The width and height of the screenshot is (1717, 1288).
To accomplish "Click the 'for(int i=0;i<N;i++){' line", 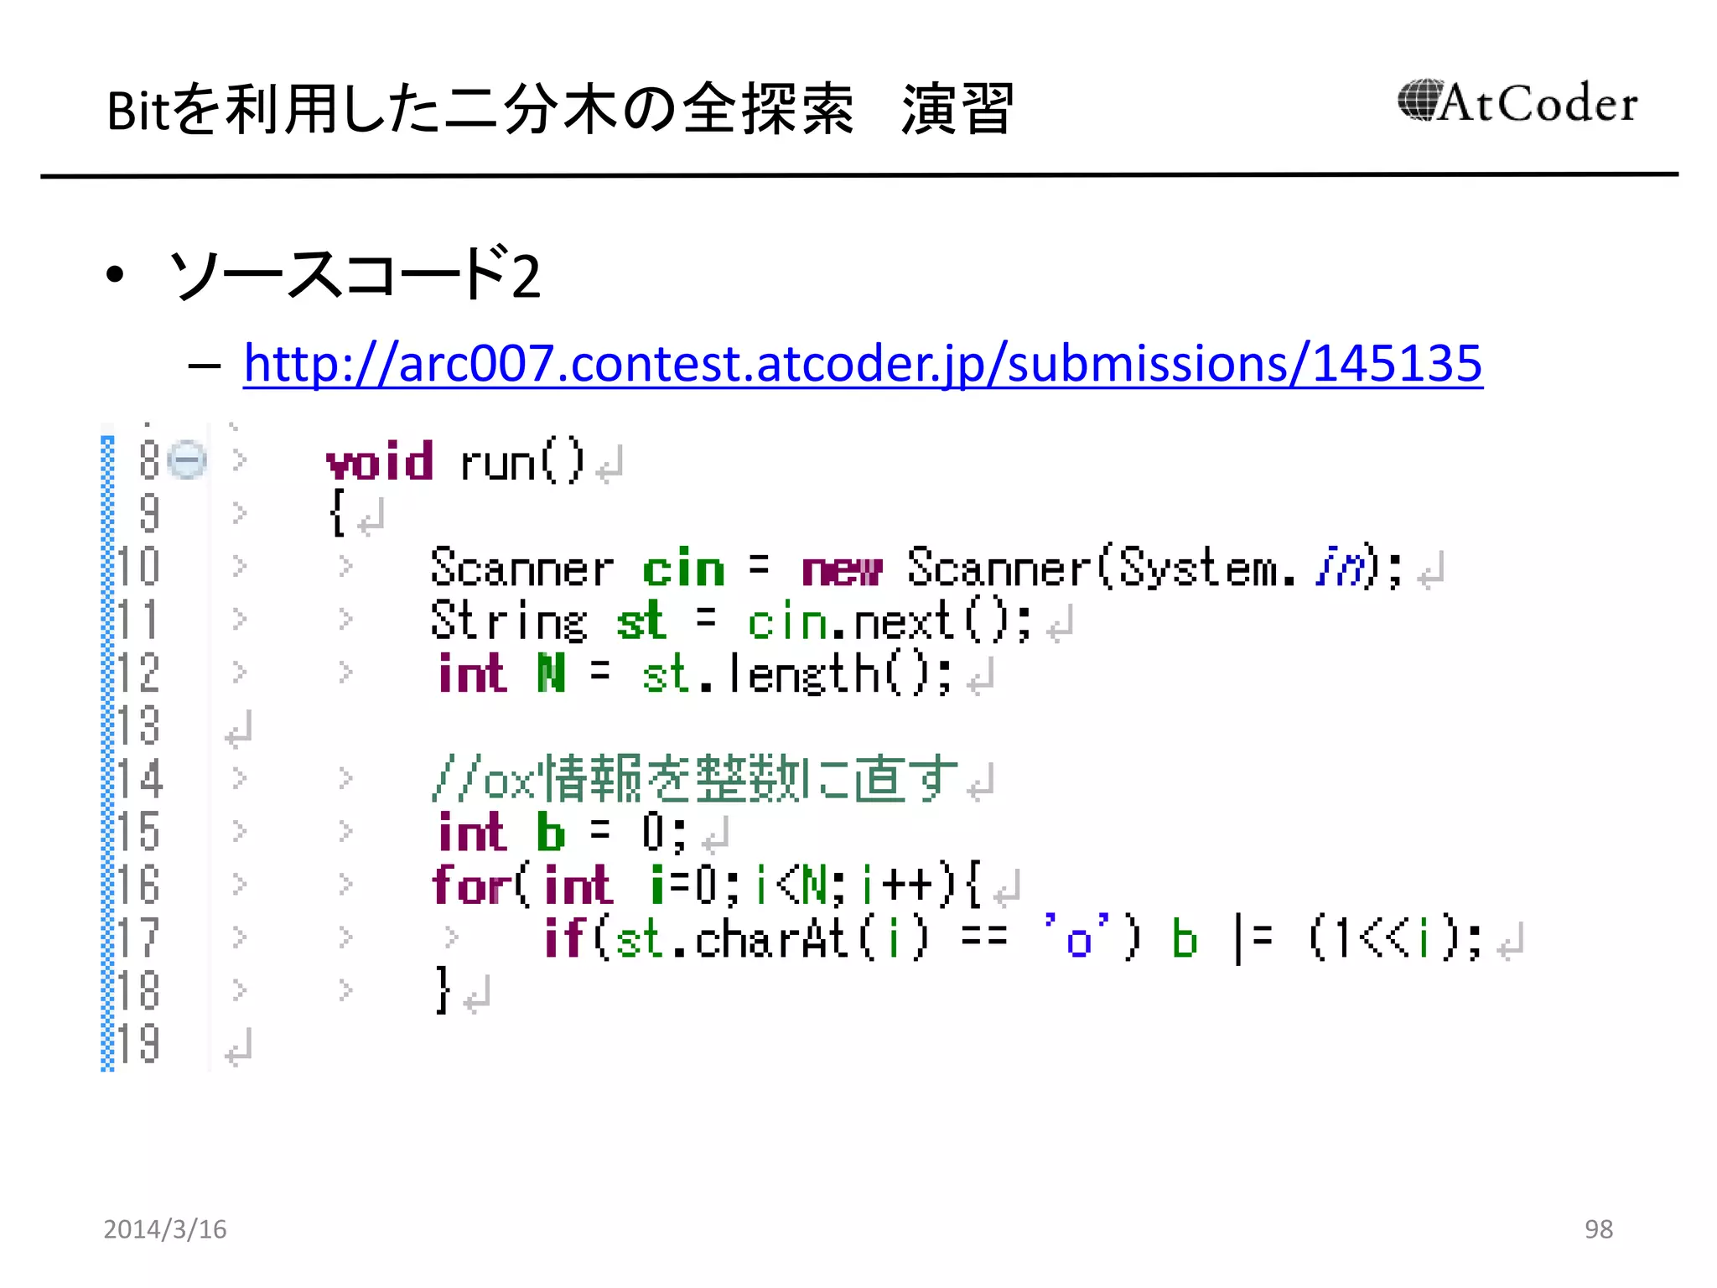I will (x=706, y=885).
